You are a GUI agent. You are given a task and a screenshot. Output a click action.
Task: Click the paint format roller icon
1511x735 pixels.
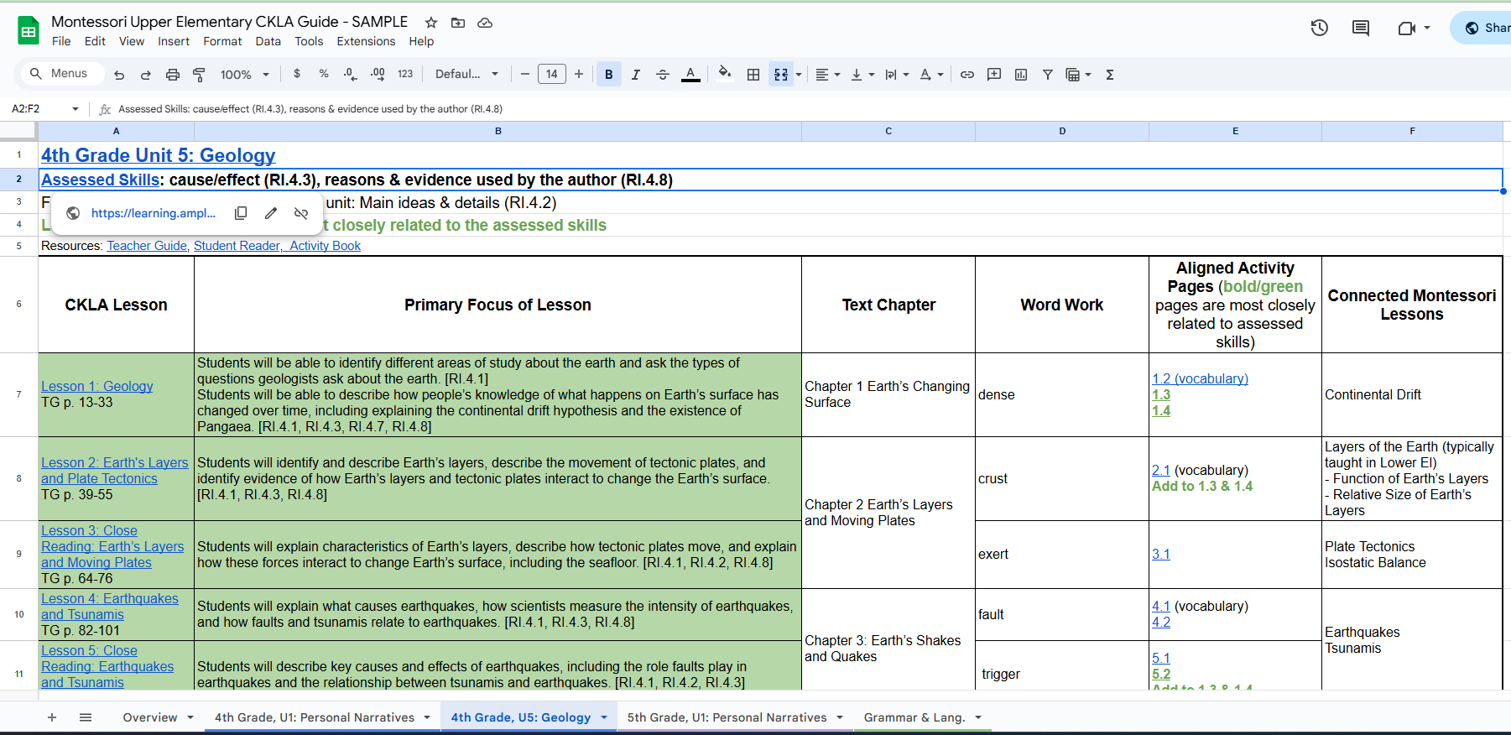pyautogui.click(x=199, y=75)
